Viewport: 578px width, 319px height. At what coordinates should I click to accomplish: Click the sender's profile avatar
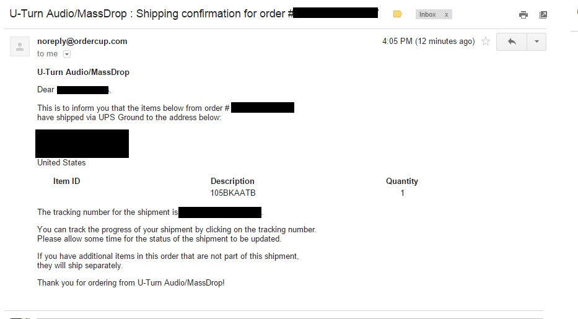20,46
